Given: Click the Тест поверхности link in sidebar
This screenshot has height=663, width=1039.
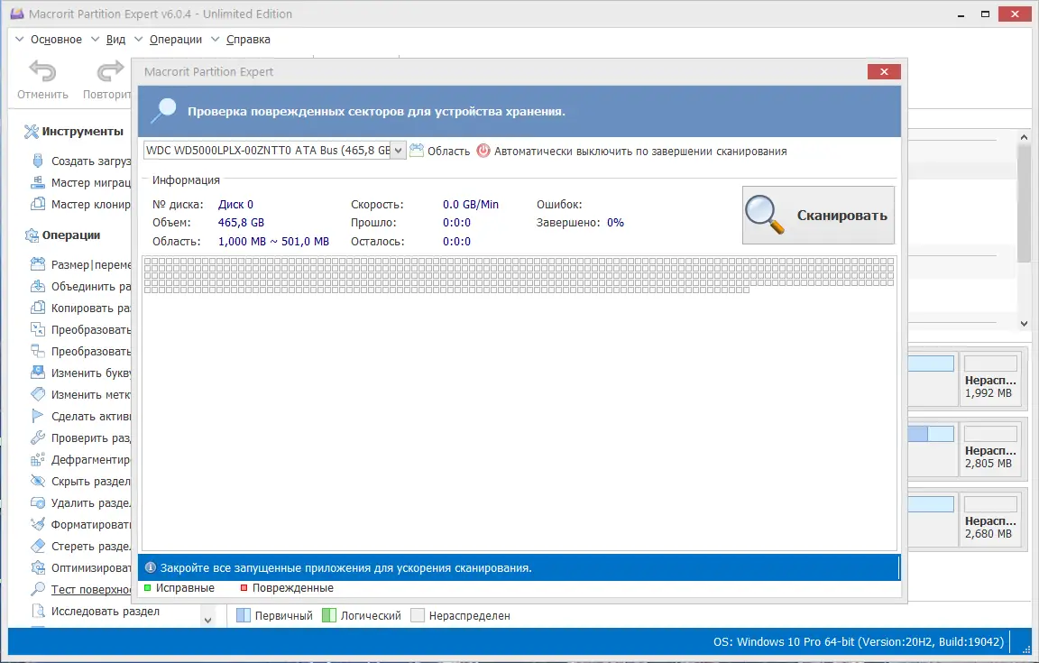Looking at the screenshot, I should [91, 589].
